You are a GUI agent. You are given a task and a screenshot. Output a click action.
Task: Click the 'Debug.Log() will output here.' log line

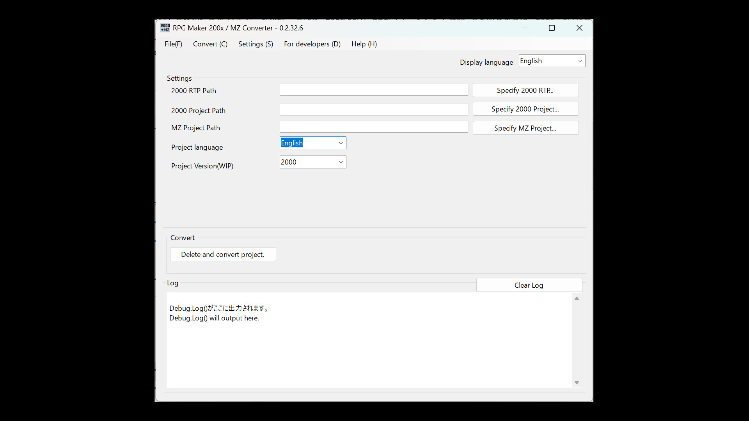coord(214,318)
